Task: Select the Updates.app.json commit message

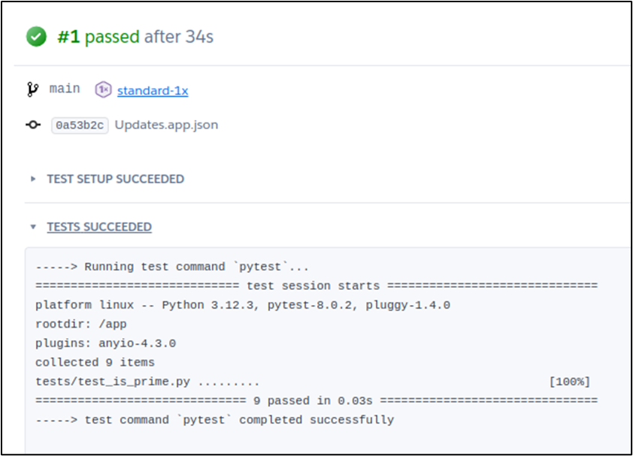Action: pyautogui.click(x=166, y=125)
